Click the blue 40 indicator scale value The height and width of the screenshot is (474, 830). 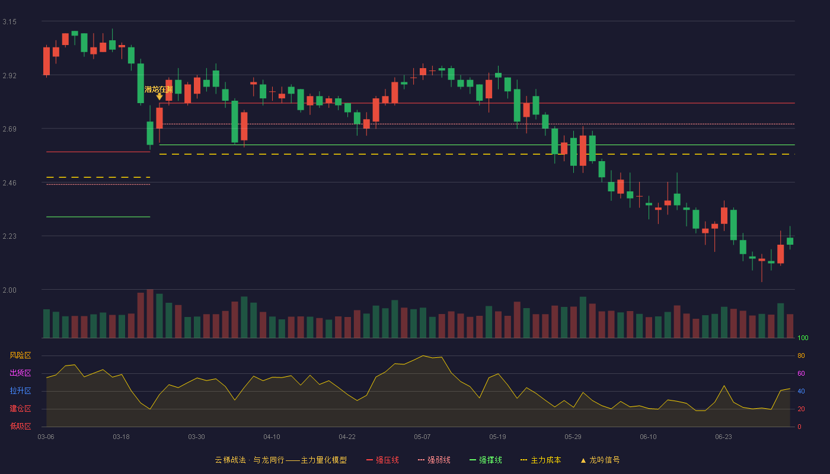pos(801,391)
